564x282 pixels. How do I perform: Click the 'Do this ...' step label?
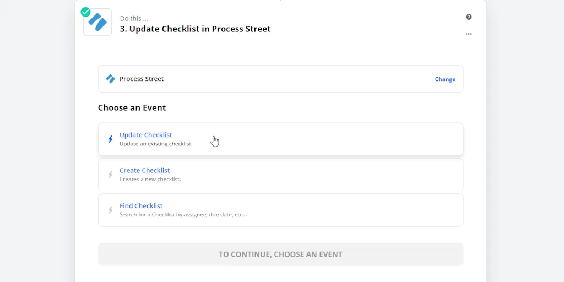[134, 19]
